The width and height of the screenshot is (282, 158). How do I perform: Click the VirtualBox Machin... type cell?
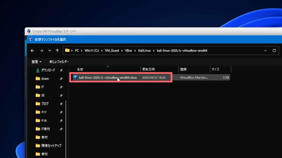tap(194, 78)
